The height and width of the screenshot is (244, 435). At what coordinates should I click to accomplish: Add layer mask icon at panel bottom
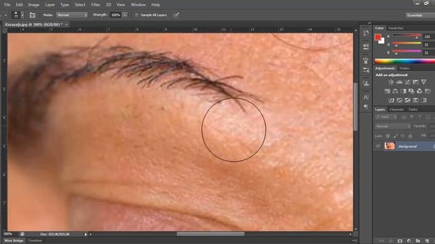[400, 241]
